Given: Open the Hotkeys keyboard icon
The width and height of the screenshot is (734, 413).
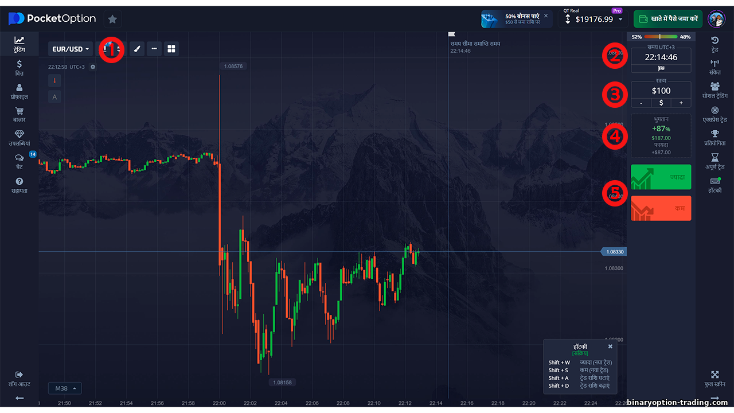Looking at the screenshot, I should point(715,185).
